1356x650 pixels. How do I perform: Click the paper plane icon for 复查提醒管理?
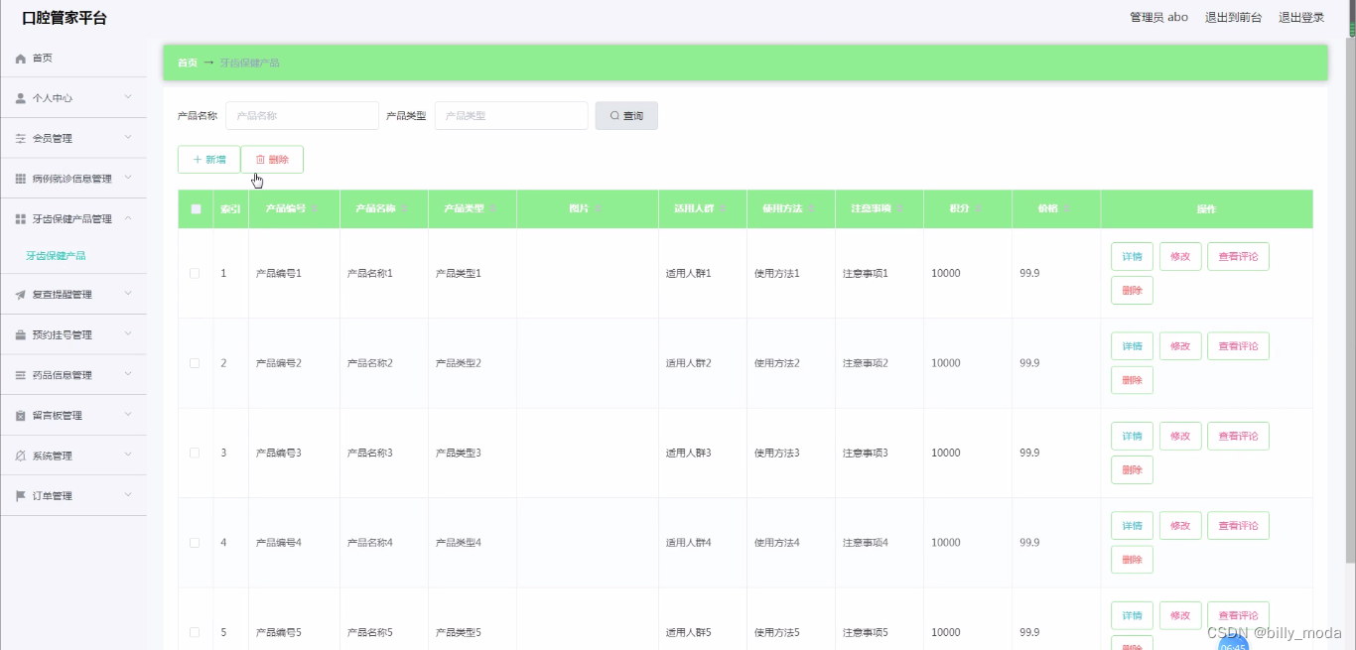click(x=21, y=295)
